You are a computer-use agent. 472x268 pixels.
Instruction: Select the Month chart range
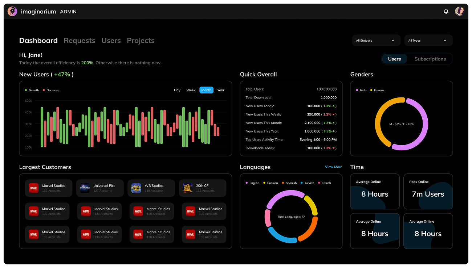[206, 90]
